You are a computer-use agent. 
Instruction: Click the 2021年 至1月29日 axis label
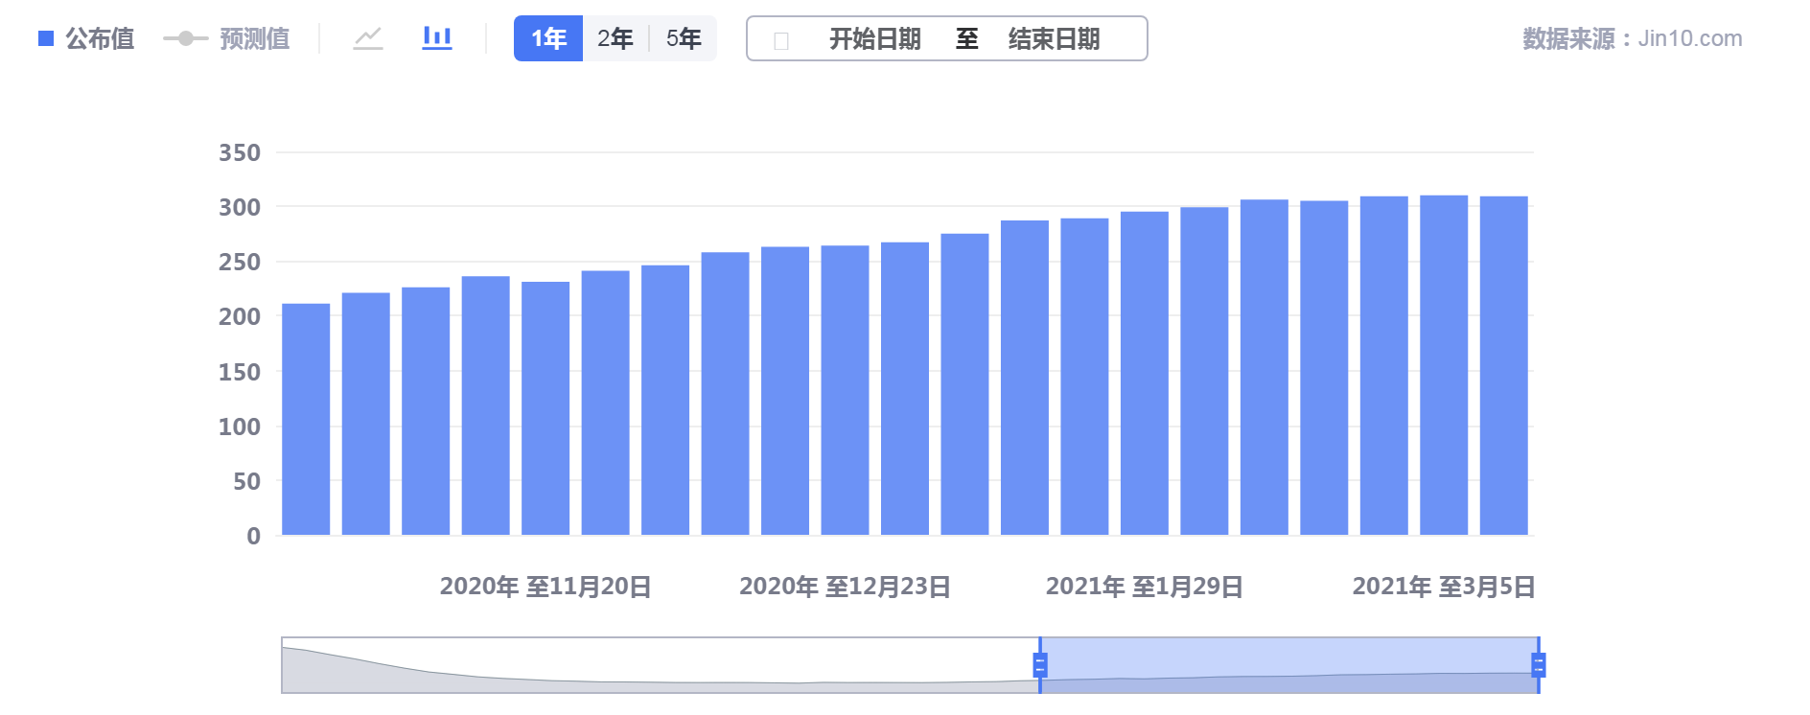tap(1145, 587)
